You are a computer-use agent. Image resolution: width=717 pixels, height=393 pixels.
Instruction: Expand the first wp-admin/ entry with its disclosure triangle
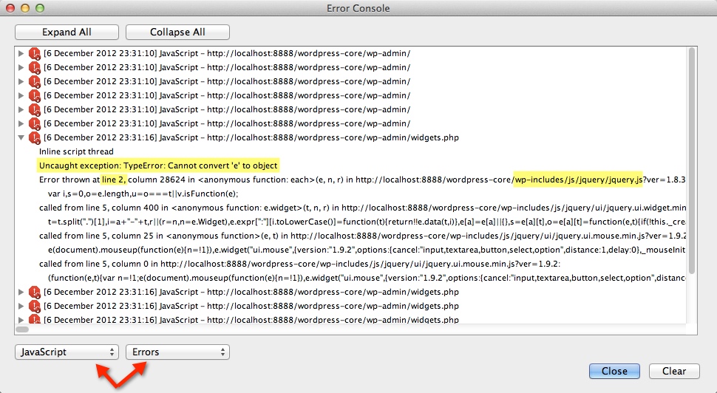[21, 54]
